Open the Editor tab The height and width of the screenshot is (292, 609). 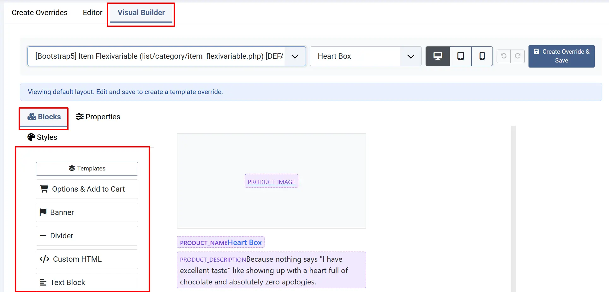click(x=93, y=13)
